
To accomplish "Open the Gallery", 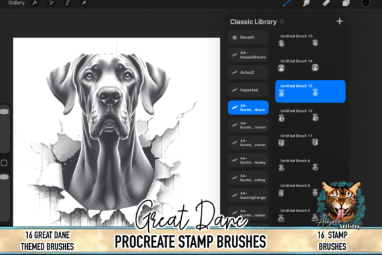I will (x=16, y=3).
